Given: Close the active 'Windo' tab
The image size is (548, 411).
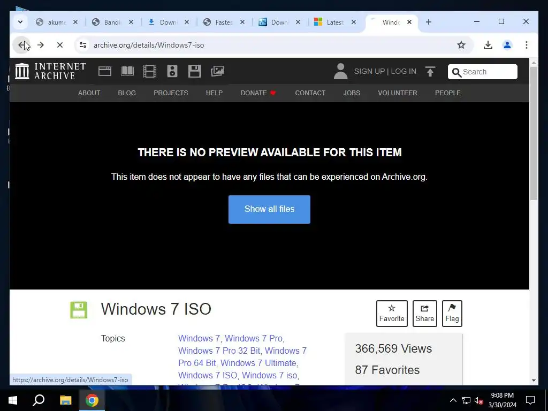Looking at the screenshot, I should 409,22.
